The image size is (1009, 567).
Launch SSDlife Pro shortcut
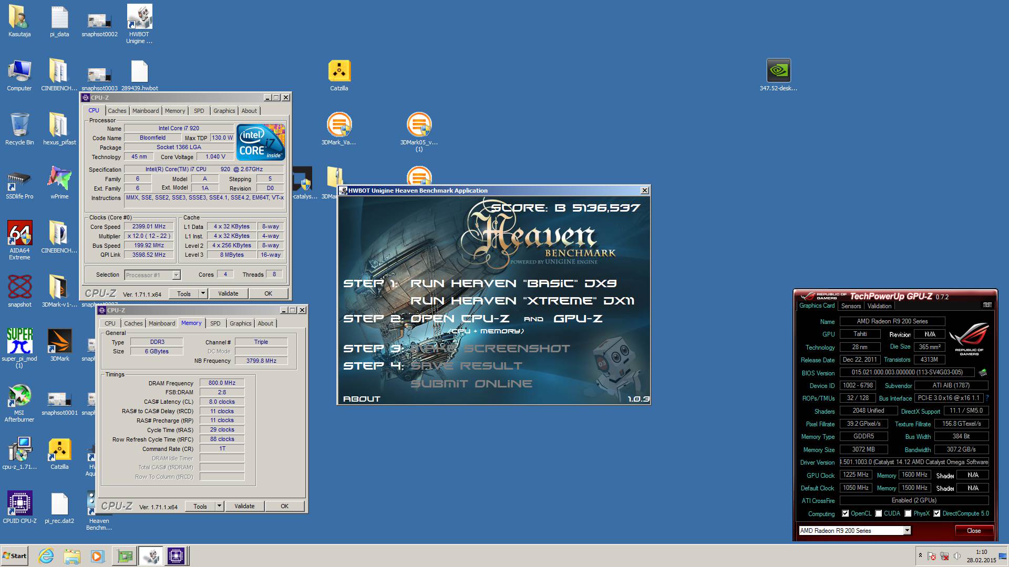(x=19, y=183)
